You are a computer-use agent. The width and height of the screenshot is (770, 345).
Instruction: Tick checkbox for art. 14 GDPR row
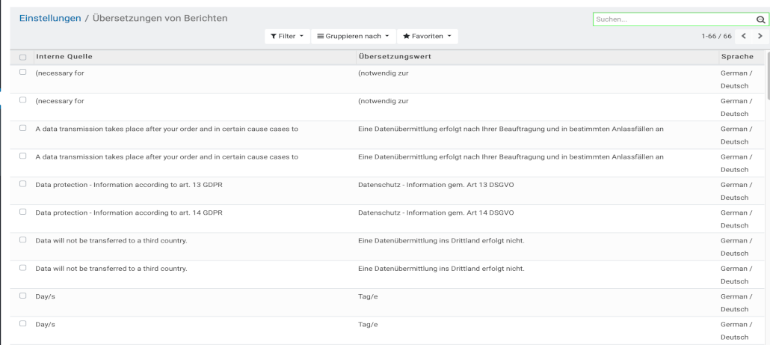(22, 212)
